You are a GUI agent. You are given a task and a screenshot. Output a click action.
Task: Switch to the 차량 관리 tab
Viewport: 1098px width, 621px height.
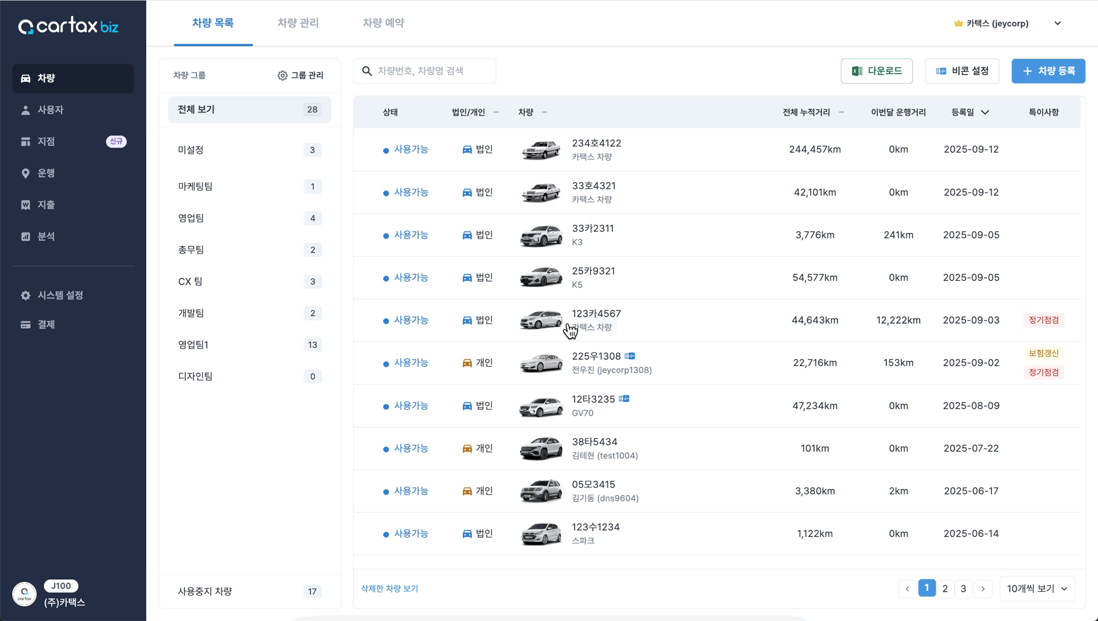click(298, 23)
